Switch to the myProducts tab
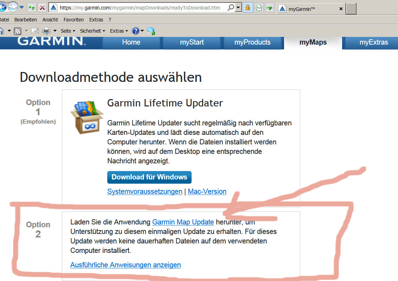 click(252, 43)
